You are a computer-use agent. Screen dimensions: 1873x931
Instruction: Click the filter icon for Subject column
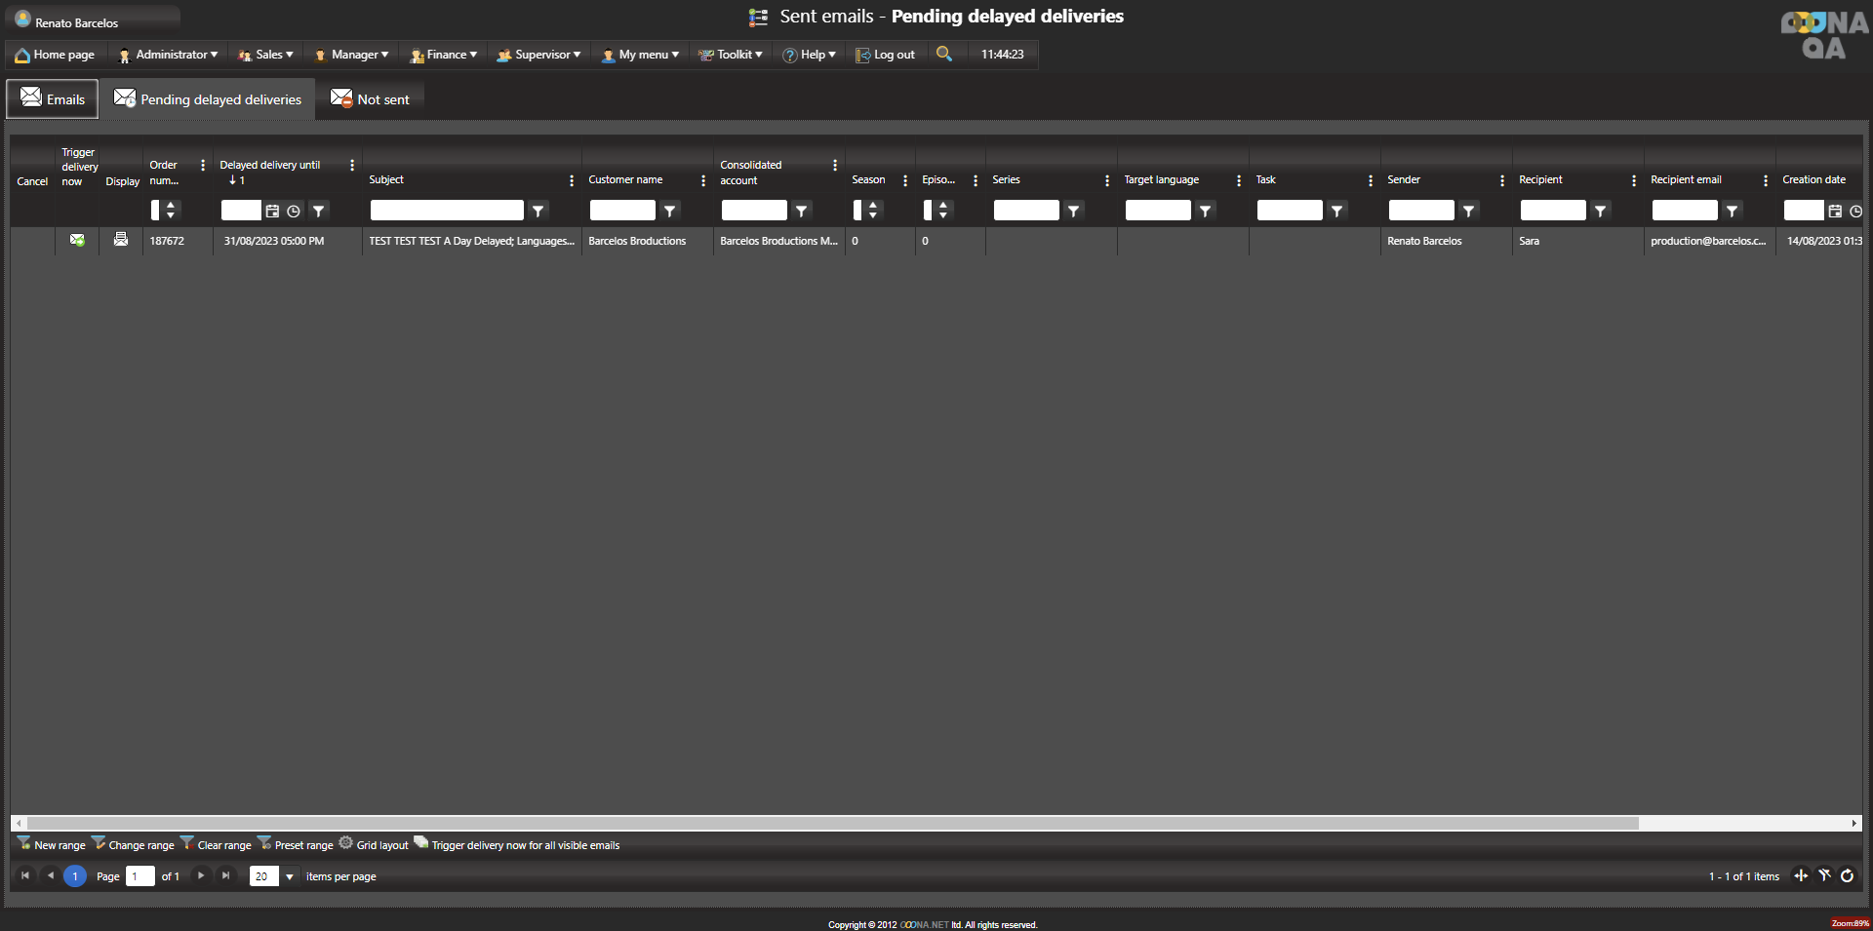538,211
